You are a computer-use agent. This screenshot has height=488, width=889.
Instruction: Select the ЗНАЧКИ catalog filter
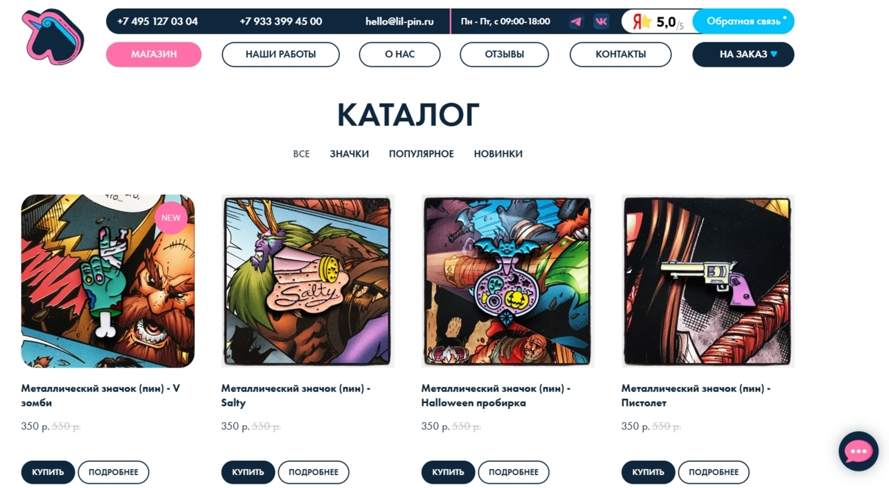349,154
